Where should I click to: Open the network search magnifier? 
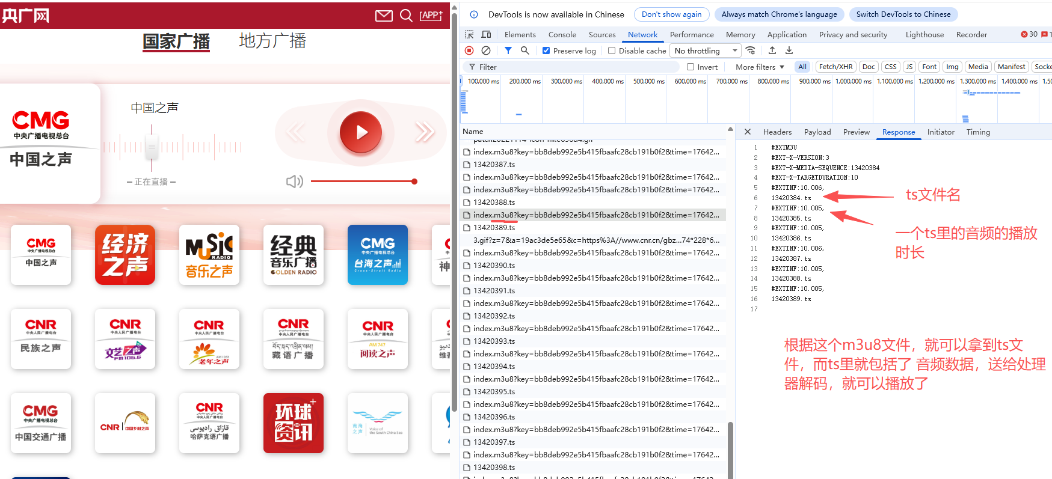click(525, 50)
